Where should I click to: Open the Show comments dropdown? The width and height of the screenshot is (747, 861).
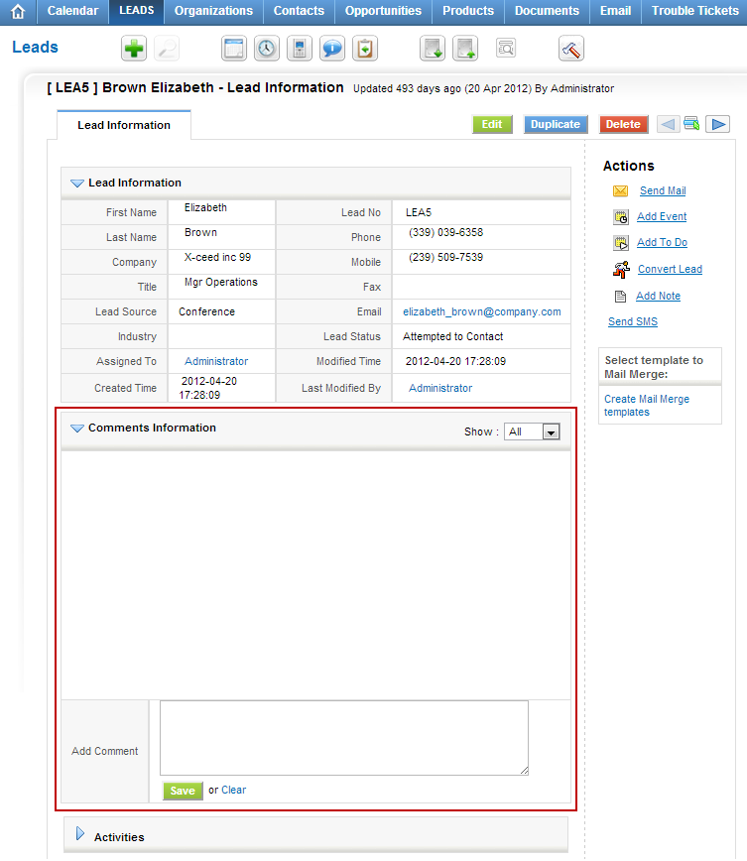point(533,431)
